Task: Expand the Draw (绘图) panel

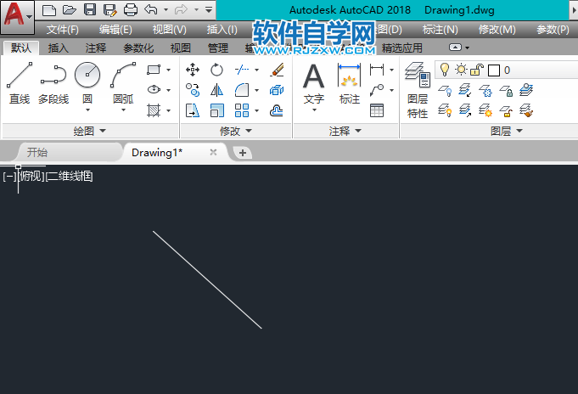Action: [90, 131]
